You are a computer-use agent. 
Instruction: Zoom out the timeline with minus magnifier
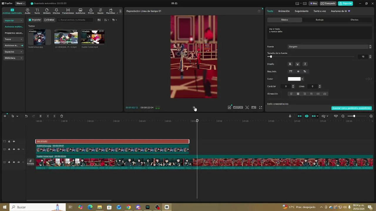343,116
